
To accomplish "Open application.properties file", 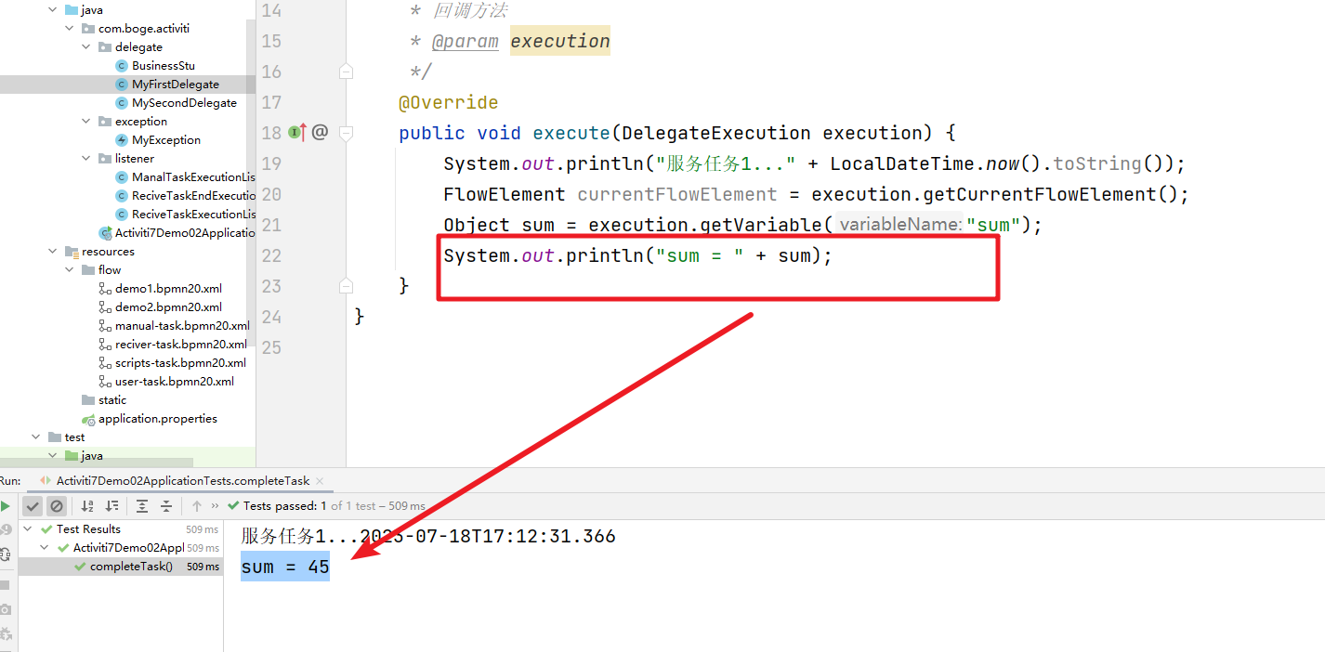I will pos(158,419).
